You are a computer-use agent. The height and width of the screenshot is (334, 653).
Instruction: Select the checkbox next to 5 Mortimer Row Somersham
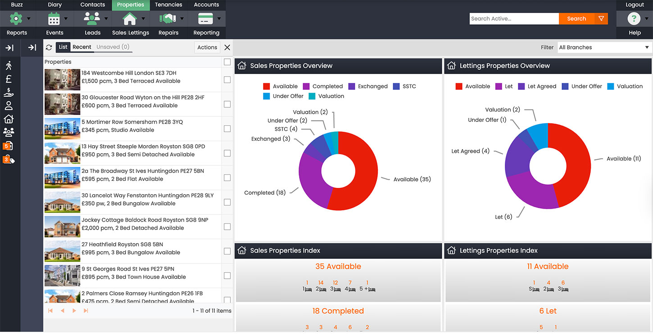click(227, 128)
